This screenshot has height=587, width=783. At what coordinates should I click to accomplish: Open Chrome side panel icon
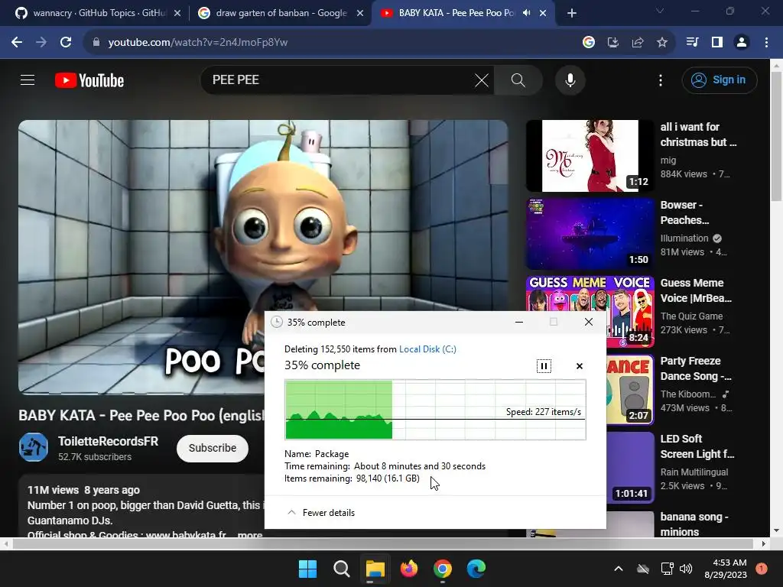(x=717, y=43)
